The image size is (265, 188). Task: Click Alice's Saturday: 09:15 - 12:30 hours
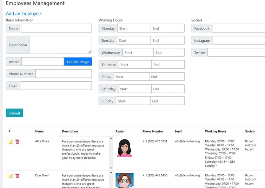click(x=220, y=162)
